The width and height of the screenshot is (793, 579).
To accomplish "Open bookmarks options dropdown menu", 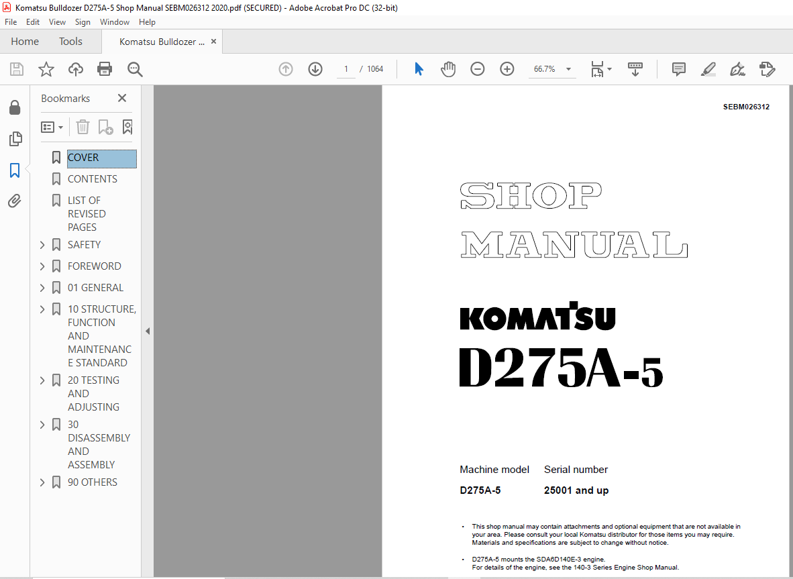I will (x=52, y=127).
